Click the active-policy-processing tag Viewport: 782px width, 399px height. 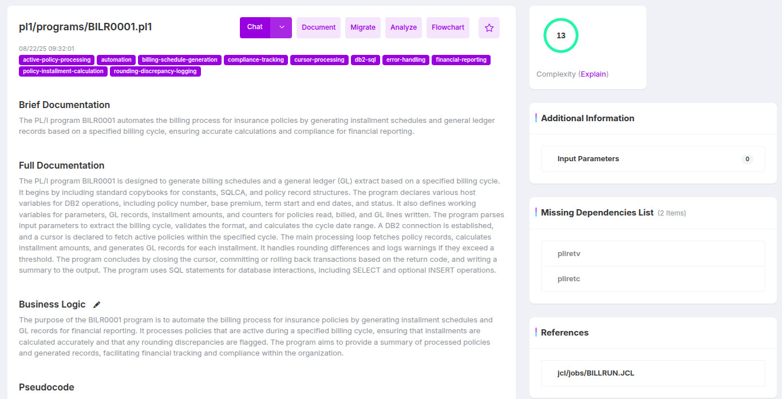pyautogui.click(x=57, y=60)
